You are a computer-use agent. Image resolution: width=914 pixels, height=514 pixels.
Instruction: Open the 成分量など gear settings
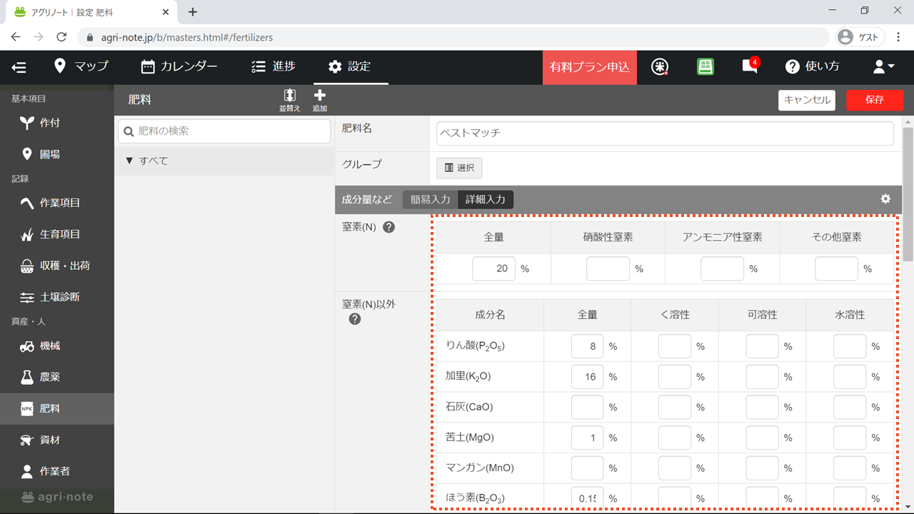[x=885, y=199]
